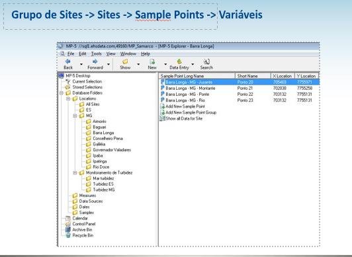The width and height of the screenshot is (352, 257).
Task: Click the Recycle Bin icon
Action: click(67, 235)
